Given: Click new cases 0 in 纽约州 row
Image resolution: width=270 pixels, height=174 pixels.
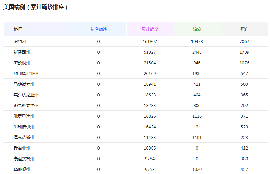Looking at the screenshot, I should click(x=98, y=41).
